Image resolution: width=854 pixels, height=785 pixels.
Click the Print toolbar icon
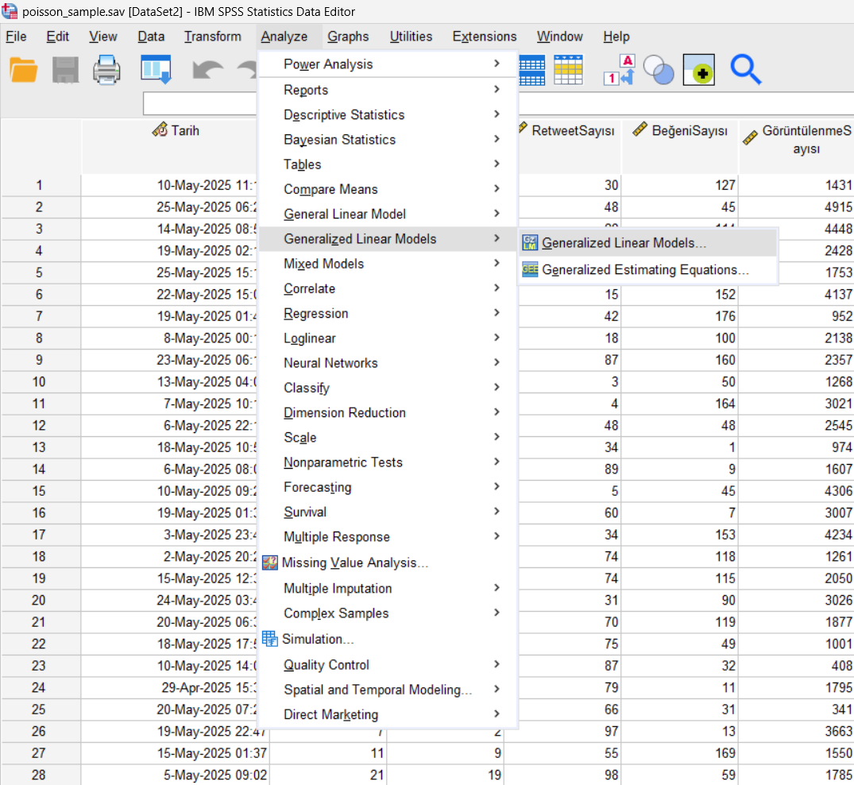pyautogui.click(x=106, y=70)
